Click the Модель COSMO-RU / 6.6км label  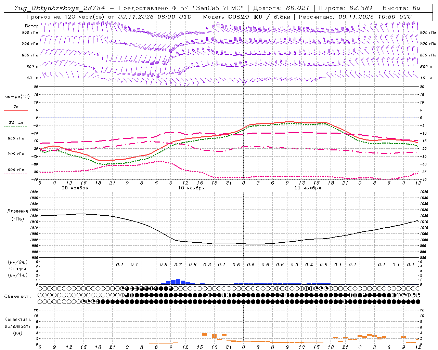tap(247, 17)
